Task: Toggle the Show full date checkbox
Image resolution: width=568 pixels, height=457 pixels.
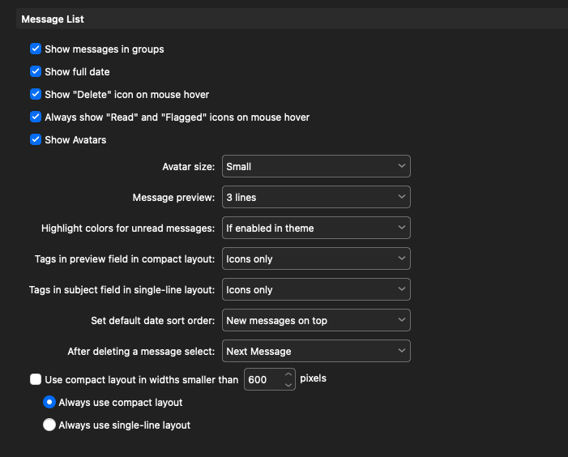Action: [x=36, y=72]
